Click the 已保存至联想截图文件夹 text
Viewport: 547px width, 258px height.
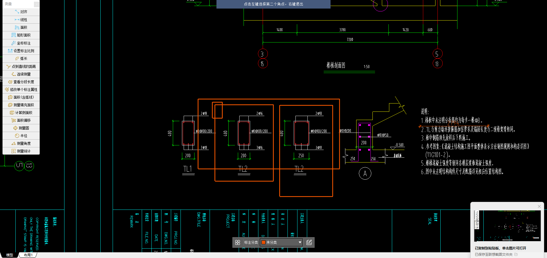tap(494, 254)
